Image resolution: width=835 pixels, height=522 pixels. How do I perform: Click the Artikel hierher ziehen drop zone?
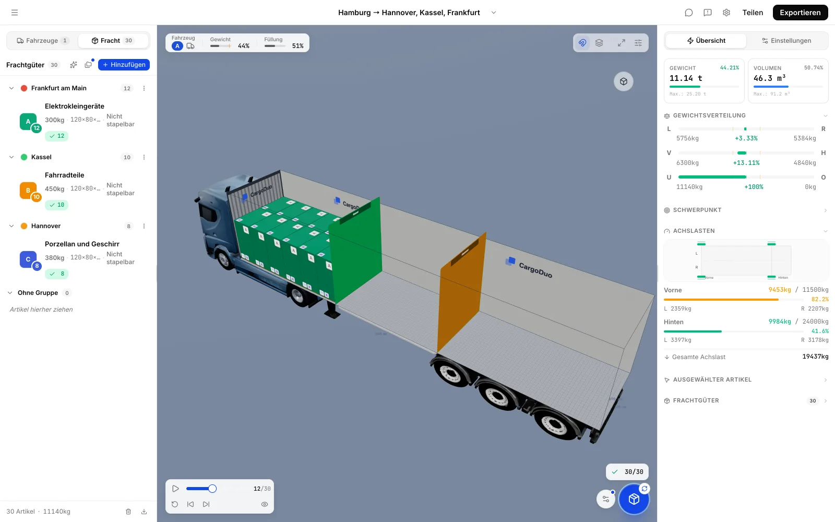pos(41,310)
